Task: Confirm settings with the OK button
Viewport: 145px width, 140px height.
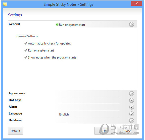Action: coord(104,131)
